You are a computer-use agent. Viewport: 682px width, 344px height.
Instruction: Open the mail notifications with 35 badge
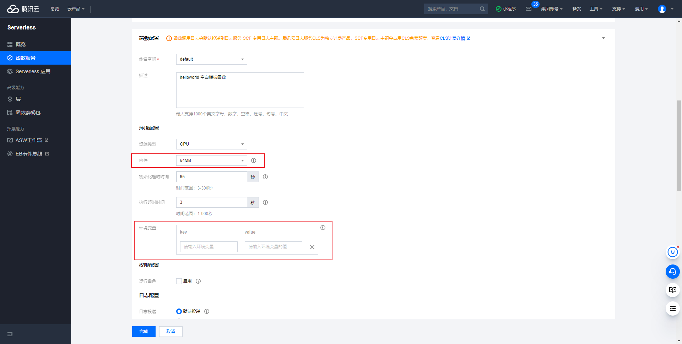click(529, 9)
